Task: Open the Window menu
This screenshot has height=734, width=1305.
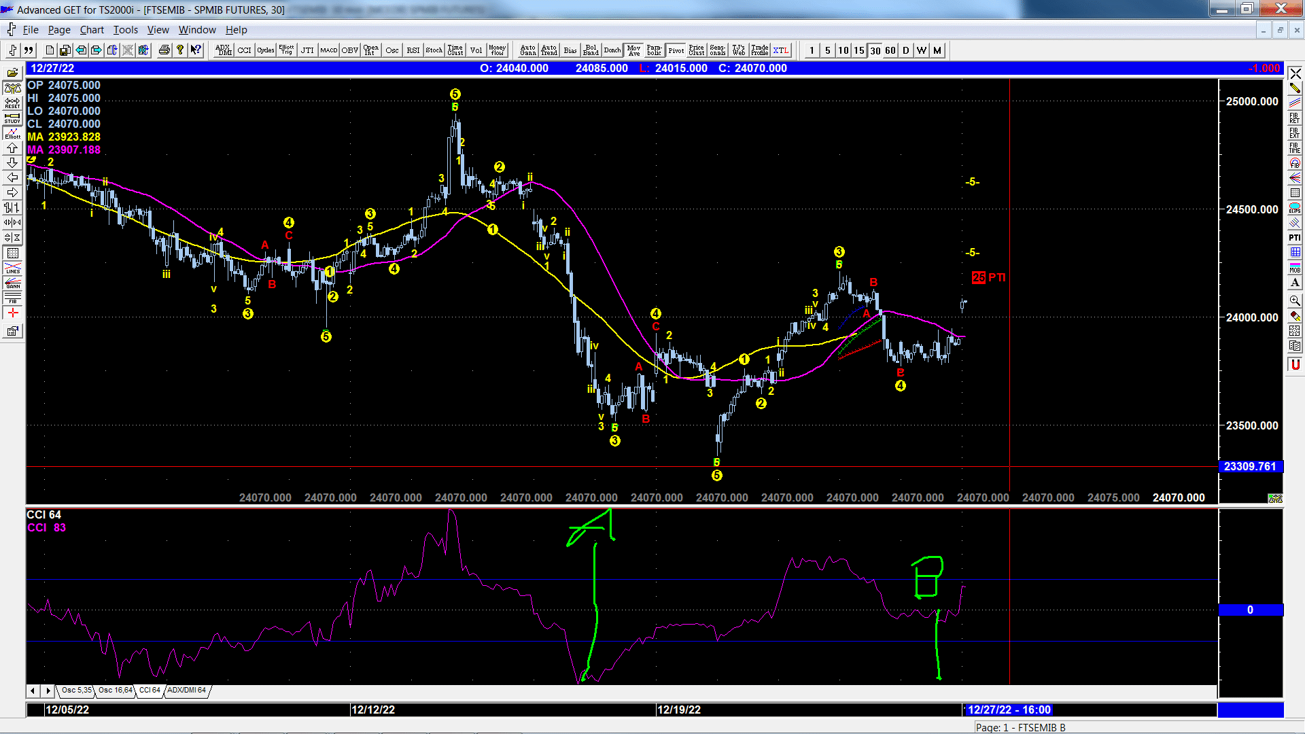Action: tap(197, 30)
